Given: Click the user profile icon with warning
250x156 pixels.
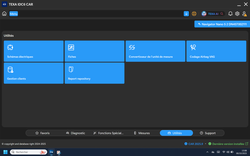Looking at the screenshot, I should 244,14.
